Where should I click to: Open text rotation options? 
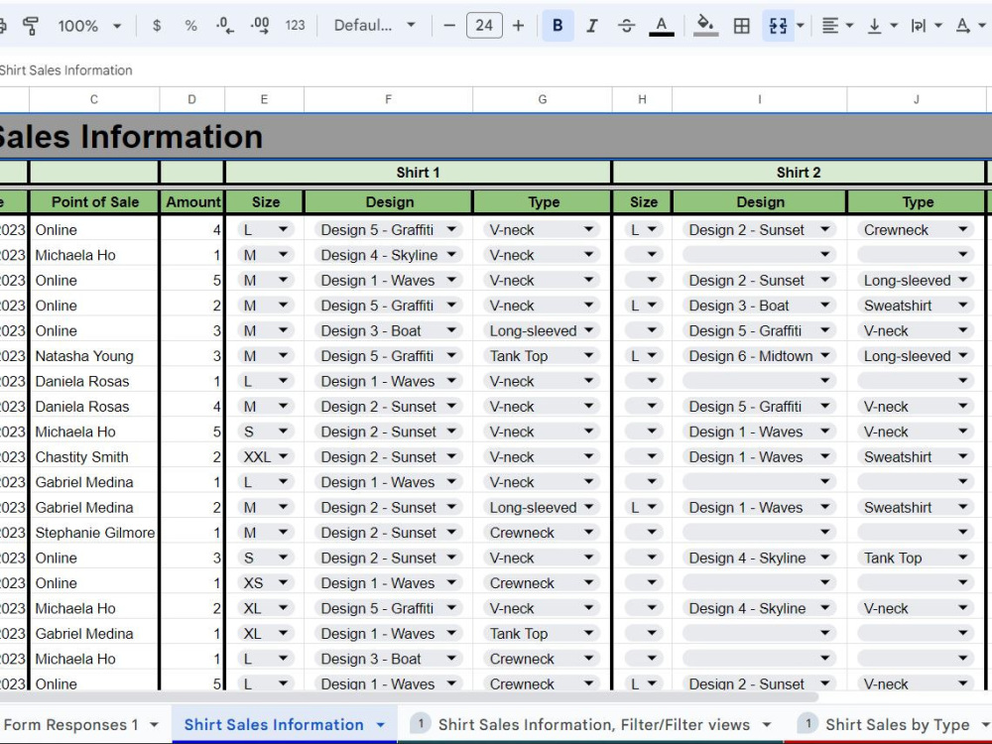pyautogui.click(x=963, y=26)
